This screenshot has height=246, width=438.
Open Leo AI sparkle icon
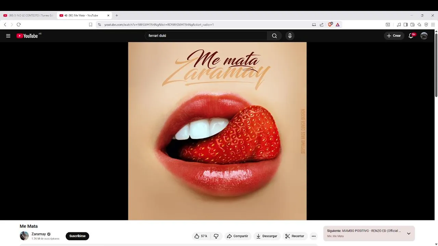pyautogui.click(x=419, y=25)
